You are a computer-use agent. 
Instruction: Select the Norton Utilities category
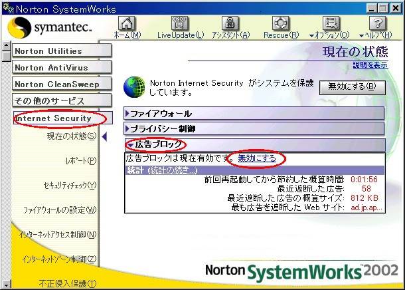pyautogui.click(x=62, y=51)
